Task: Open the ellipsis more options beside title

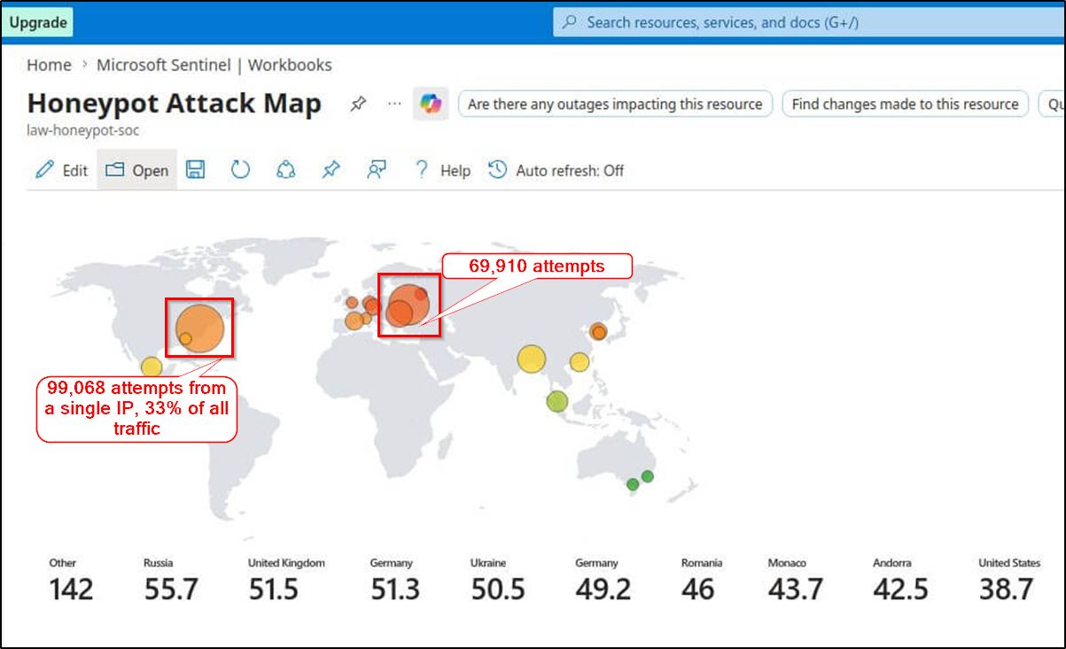Action: click(394, 104)
